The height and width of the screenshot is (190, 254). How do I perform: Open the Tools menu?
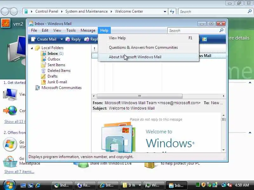[x=71, y=30]
